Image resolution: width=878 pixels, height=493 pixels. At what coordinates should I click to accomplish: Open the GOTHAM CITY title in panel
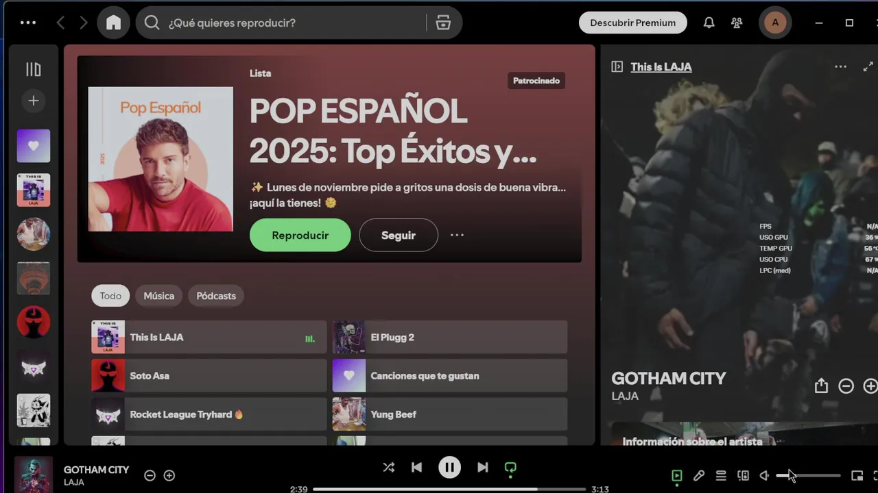(668, 379)
